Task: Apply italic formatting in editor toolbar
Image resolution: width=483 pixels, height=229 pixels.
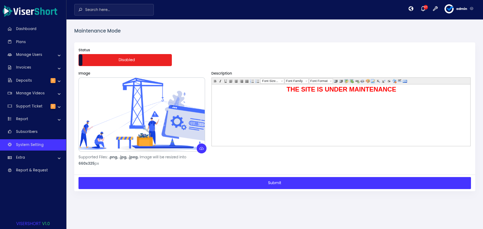Action: 220,81
